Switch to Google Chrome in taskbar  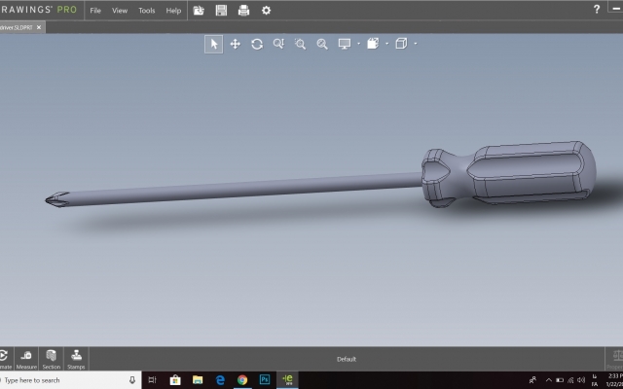point(242,380)
